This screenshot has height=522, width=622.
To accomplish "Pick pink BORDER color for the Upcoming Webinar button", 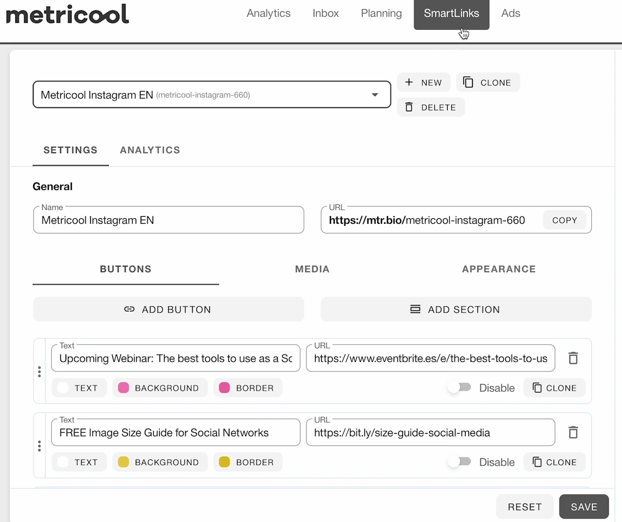I will point(248,388).
